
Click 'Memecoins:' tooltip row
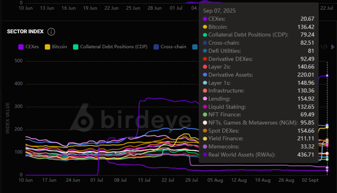point(259,147)
